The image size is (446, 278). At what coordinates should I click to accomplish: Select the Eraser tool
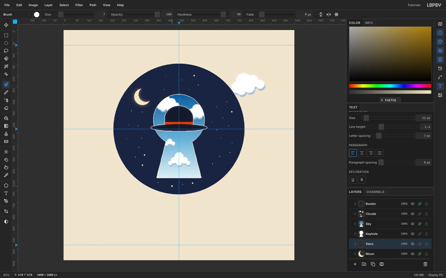click(6, 108)
